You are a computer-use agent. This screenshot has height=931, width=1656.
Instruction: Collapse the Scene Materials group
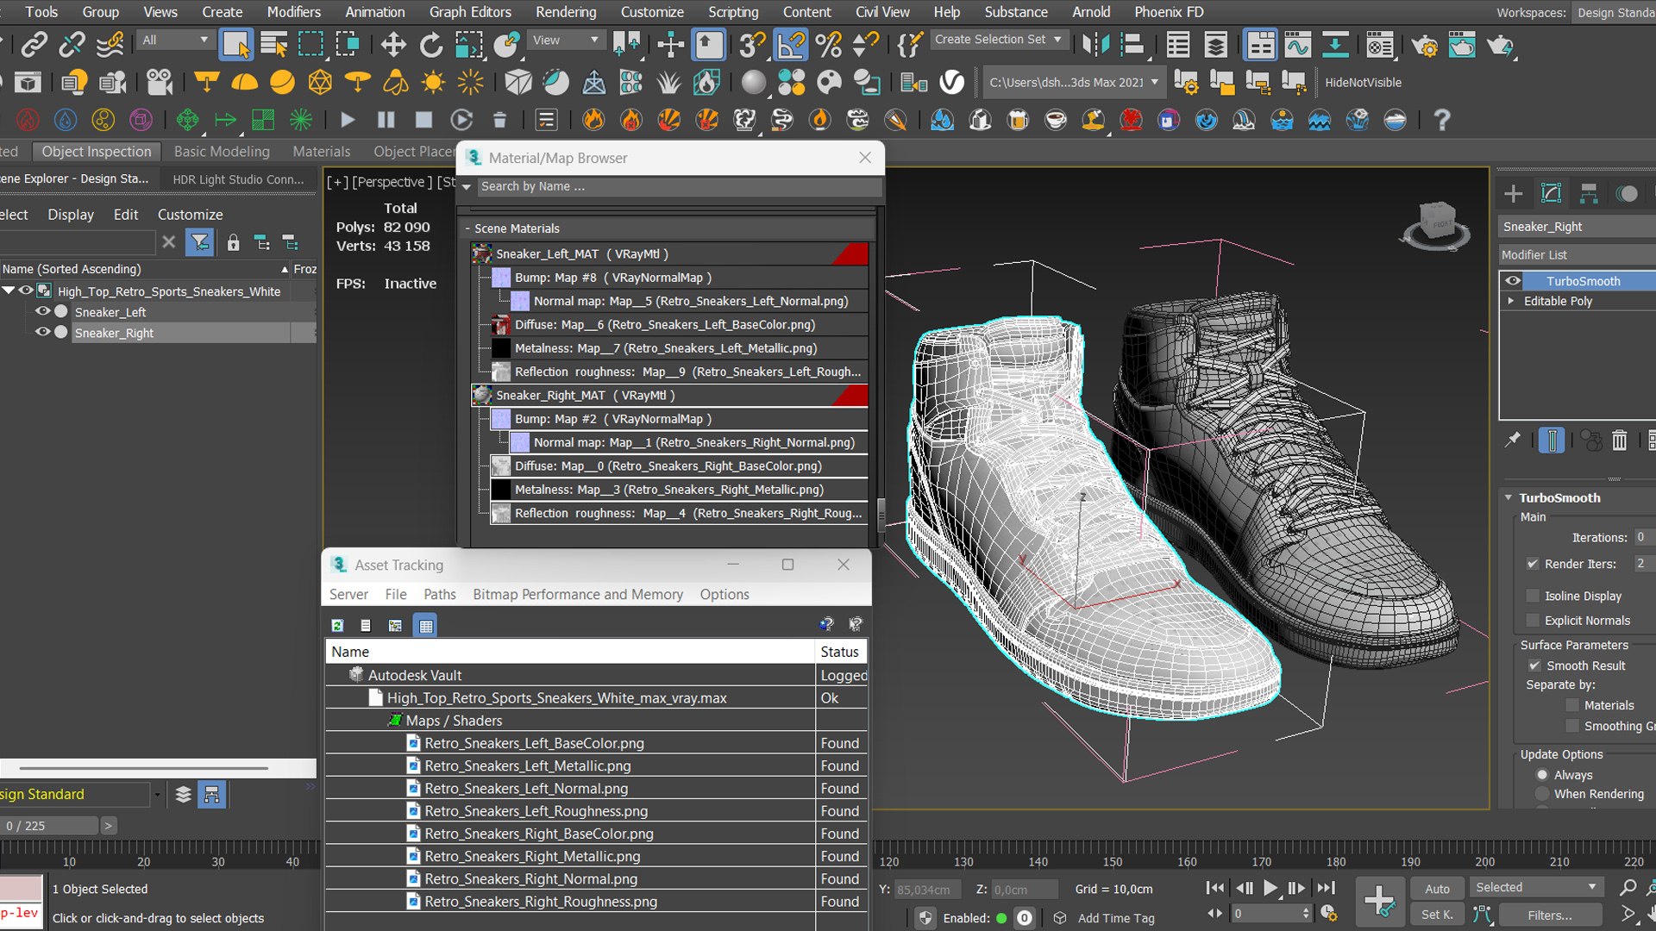pyautogui.click(x=467, y=228)
